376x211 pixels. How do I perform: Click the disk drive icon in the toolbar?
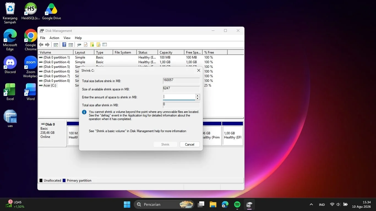click(79, 45)
